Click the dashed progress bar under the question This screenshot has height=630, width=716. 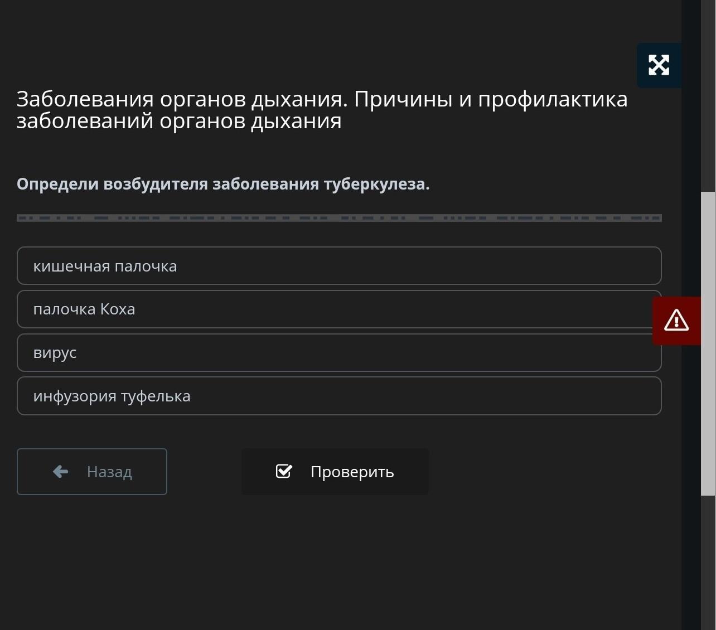339,218
